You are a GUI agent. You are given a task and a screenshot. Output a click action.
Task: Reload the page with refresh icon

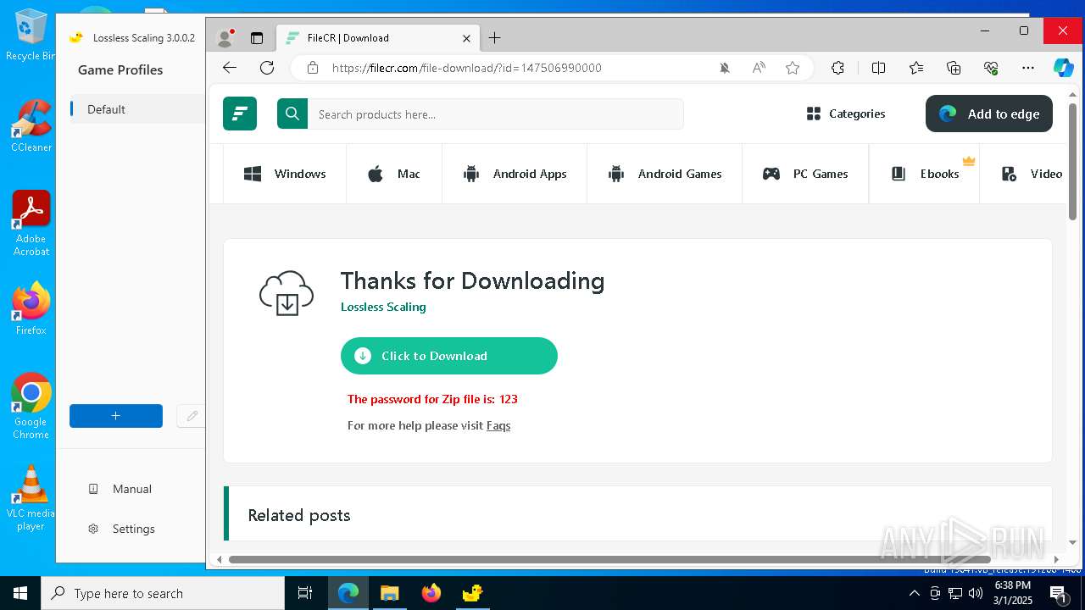click(x=267, y=68)
